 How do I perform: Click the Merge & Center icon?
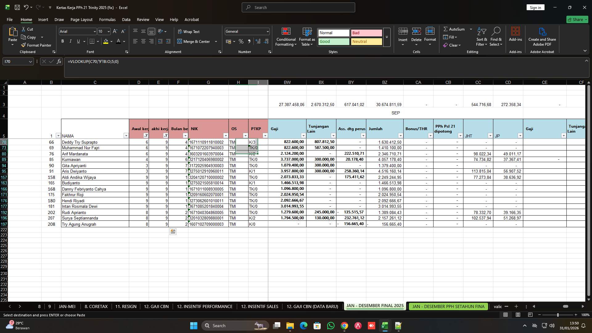pyautogui.click(x=194, y=41)
